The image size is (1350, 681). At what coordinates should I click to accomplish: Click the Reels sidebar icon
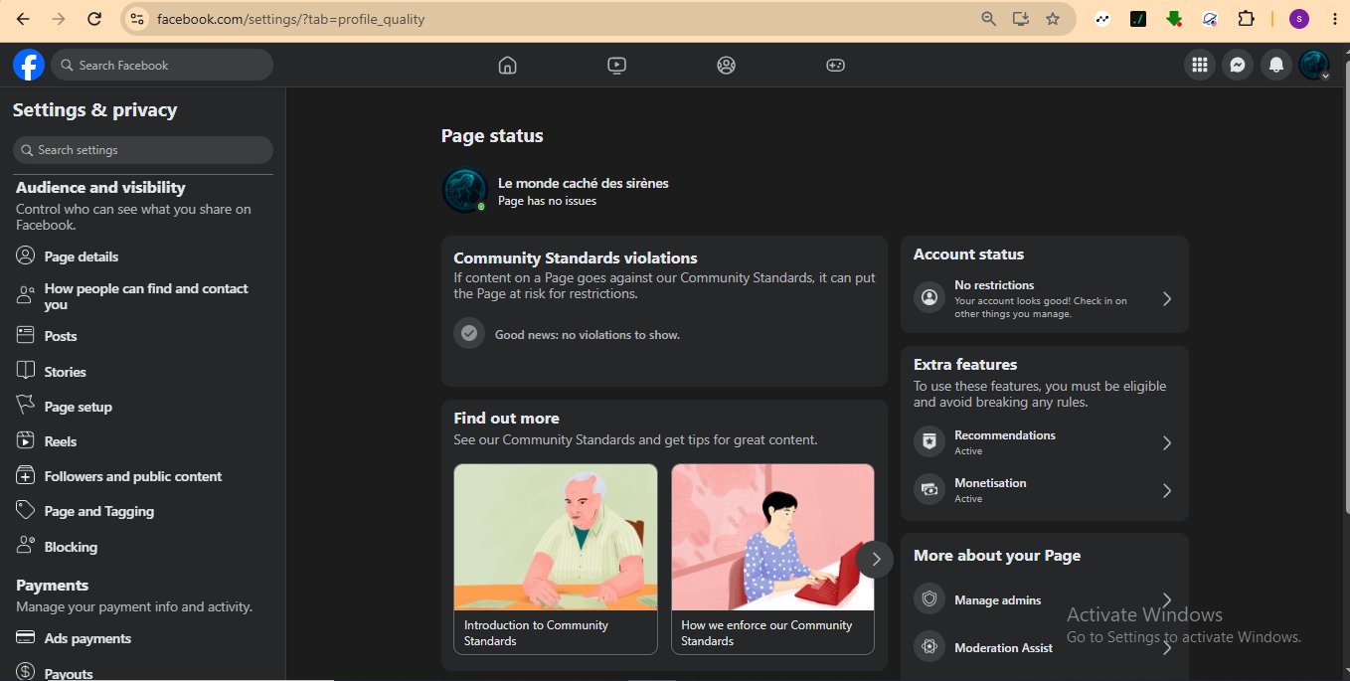click(x=26, y=440)
